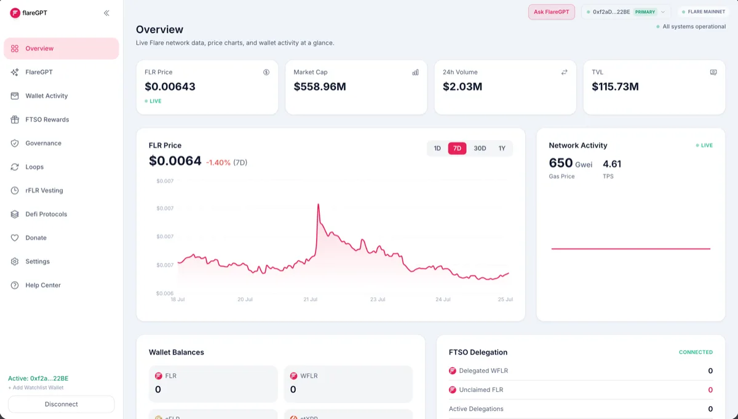The width and height of the screenshot is (738, 419).
Task: Open the FlareGPT menu item in sidebar
Action: [x=61, y=72]
